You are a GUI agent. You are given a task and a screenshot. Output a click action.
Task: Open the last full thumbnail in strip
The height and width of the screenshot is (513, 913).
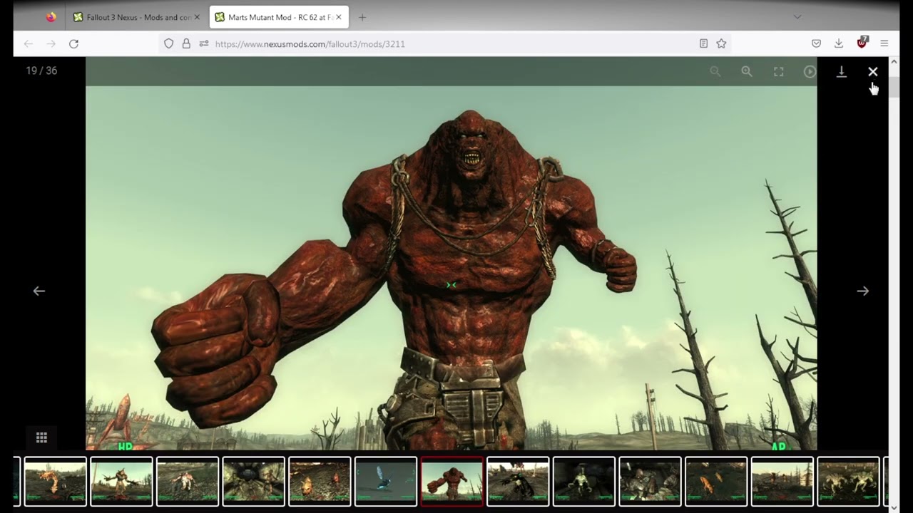click(x=848, y=482)
